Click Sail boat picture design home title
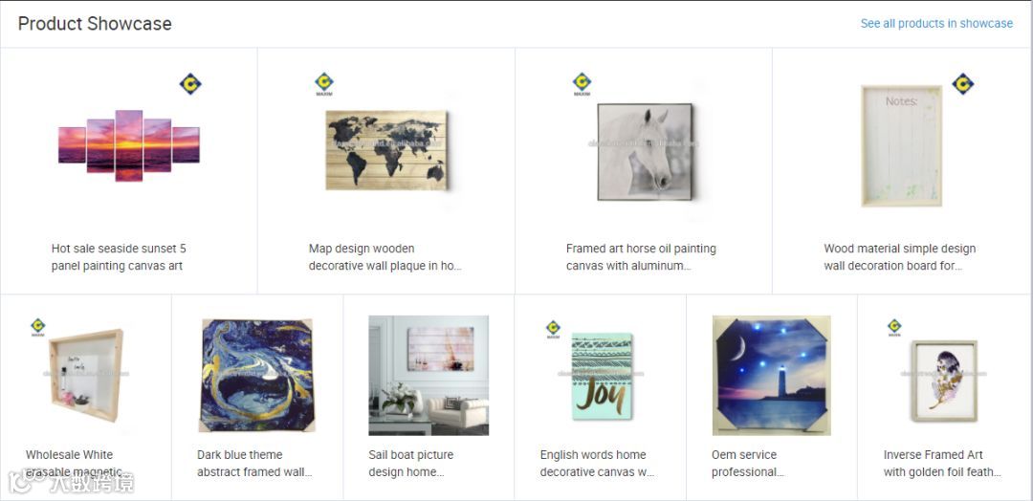 411,464
